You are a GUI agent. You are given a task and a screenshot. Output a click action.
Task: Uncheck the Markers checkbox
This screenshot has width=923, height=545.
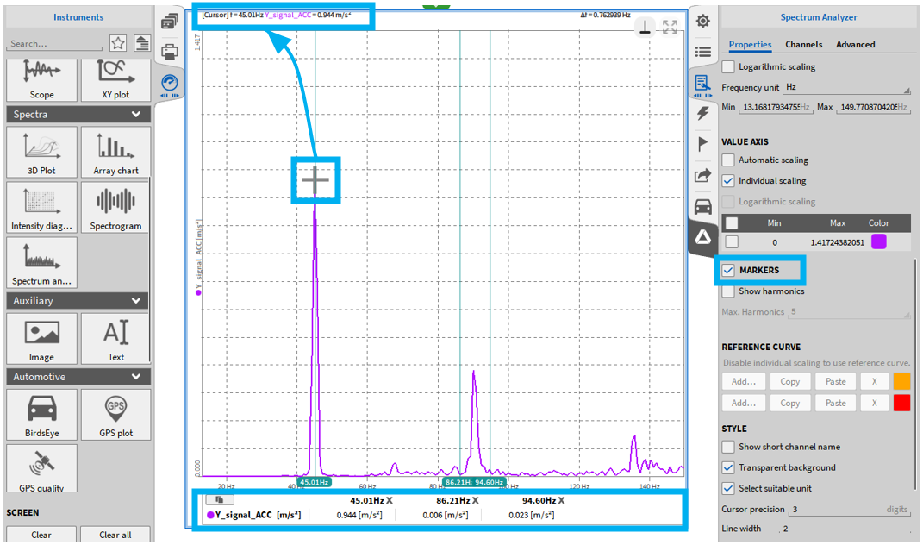pos(729,271)
